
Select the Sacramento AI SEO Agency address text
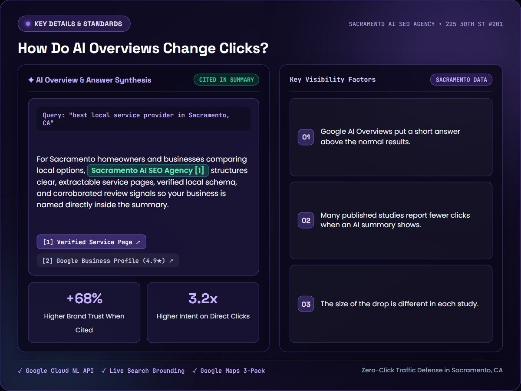point(426,24)
